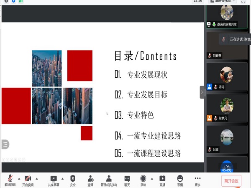Viewport: 251px width, 188px height.
Task: Click slide item 05. 一流课程建设思路
Action: click(x=148, y=153)
